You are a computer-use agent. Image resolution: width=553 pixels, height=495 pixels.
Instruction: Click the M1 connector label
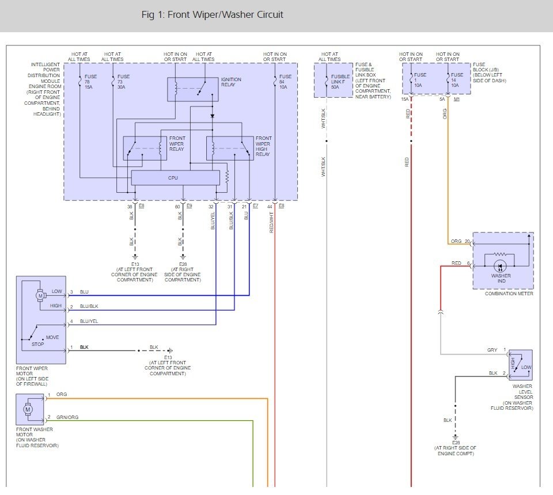[x=456, y=100]
